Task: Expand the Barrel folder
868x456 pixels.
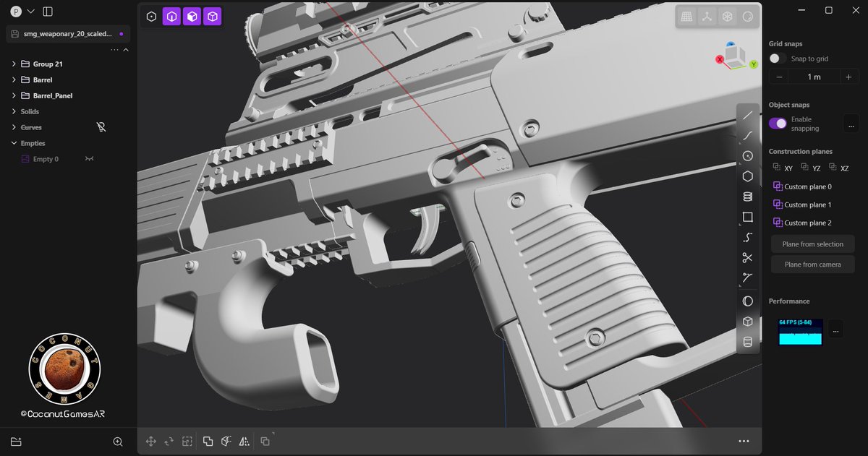Action: tap(14, 79)
